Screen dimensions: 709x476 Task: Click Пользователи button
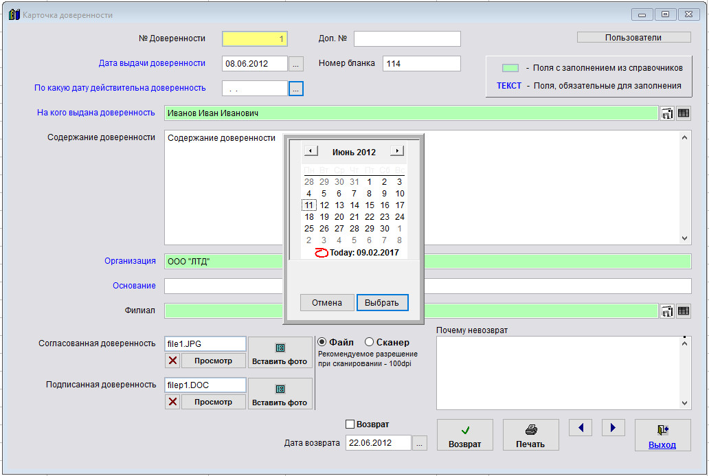[633, 38]
